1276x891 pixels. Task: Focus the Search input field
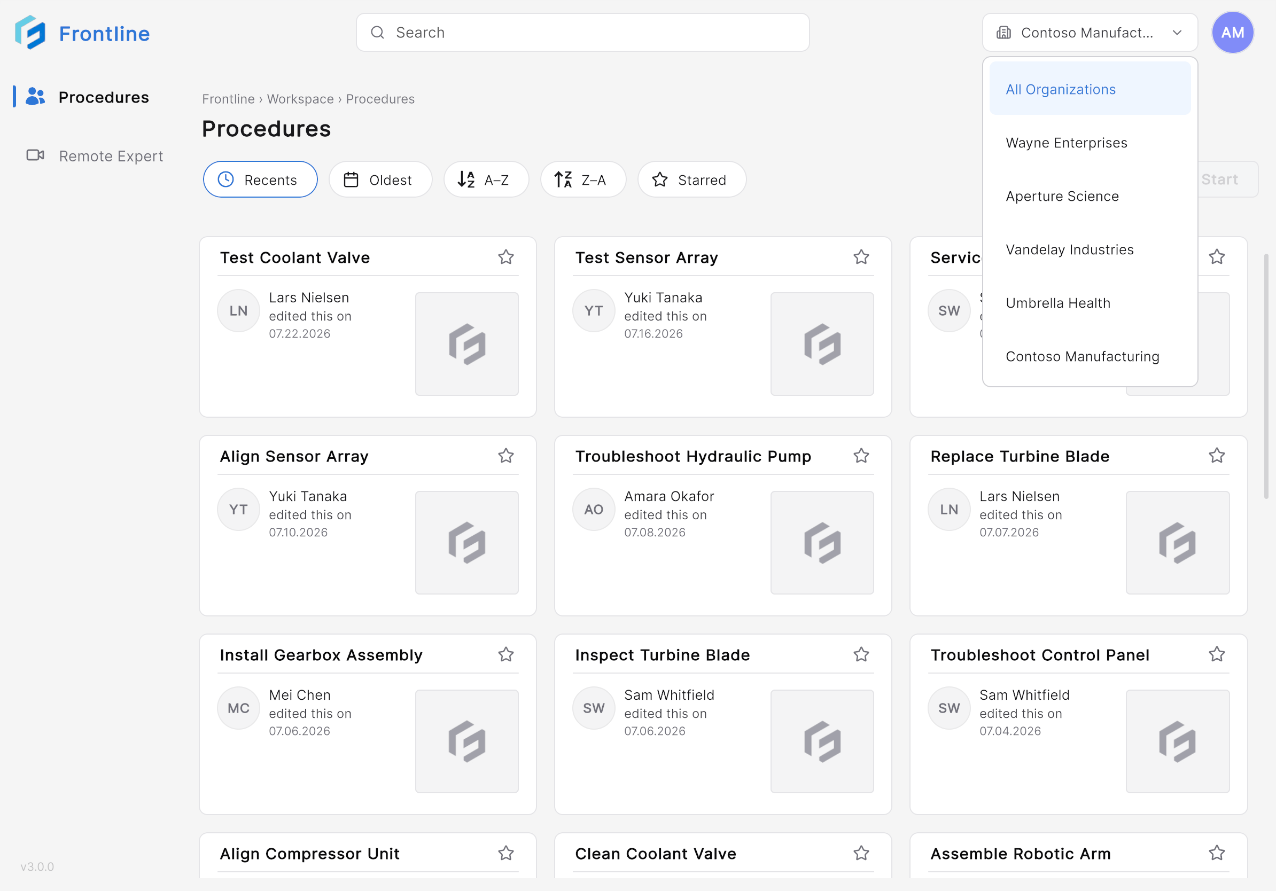582,33
